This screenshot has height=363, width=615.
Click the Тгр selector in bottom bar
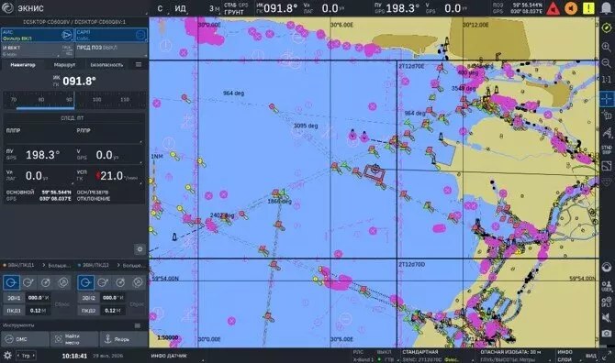tap(26, 356)
